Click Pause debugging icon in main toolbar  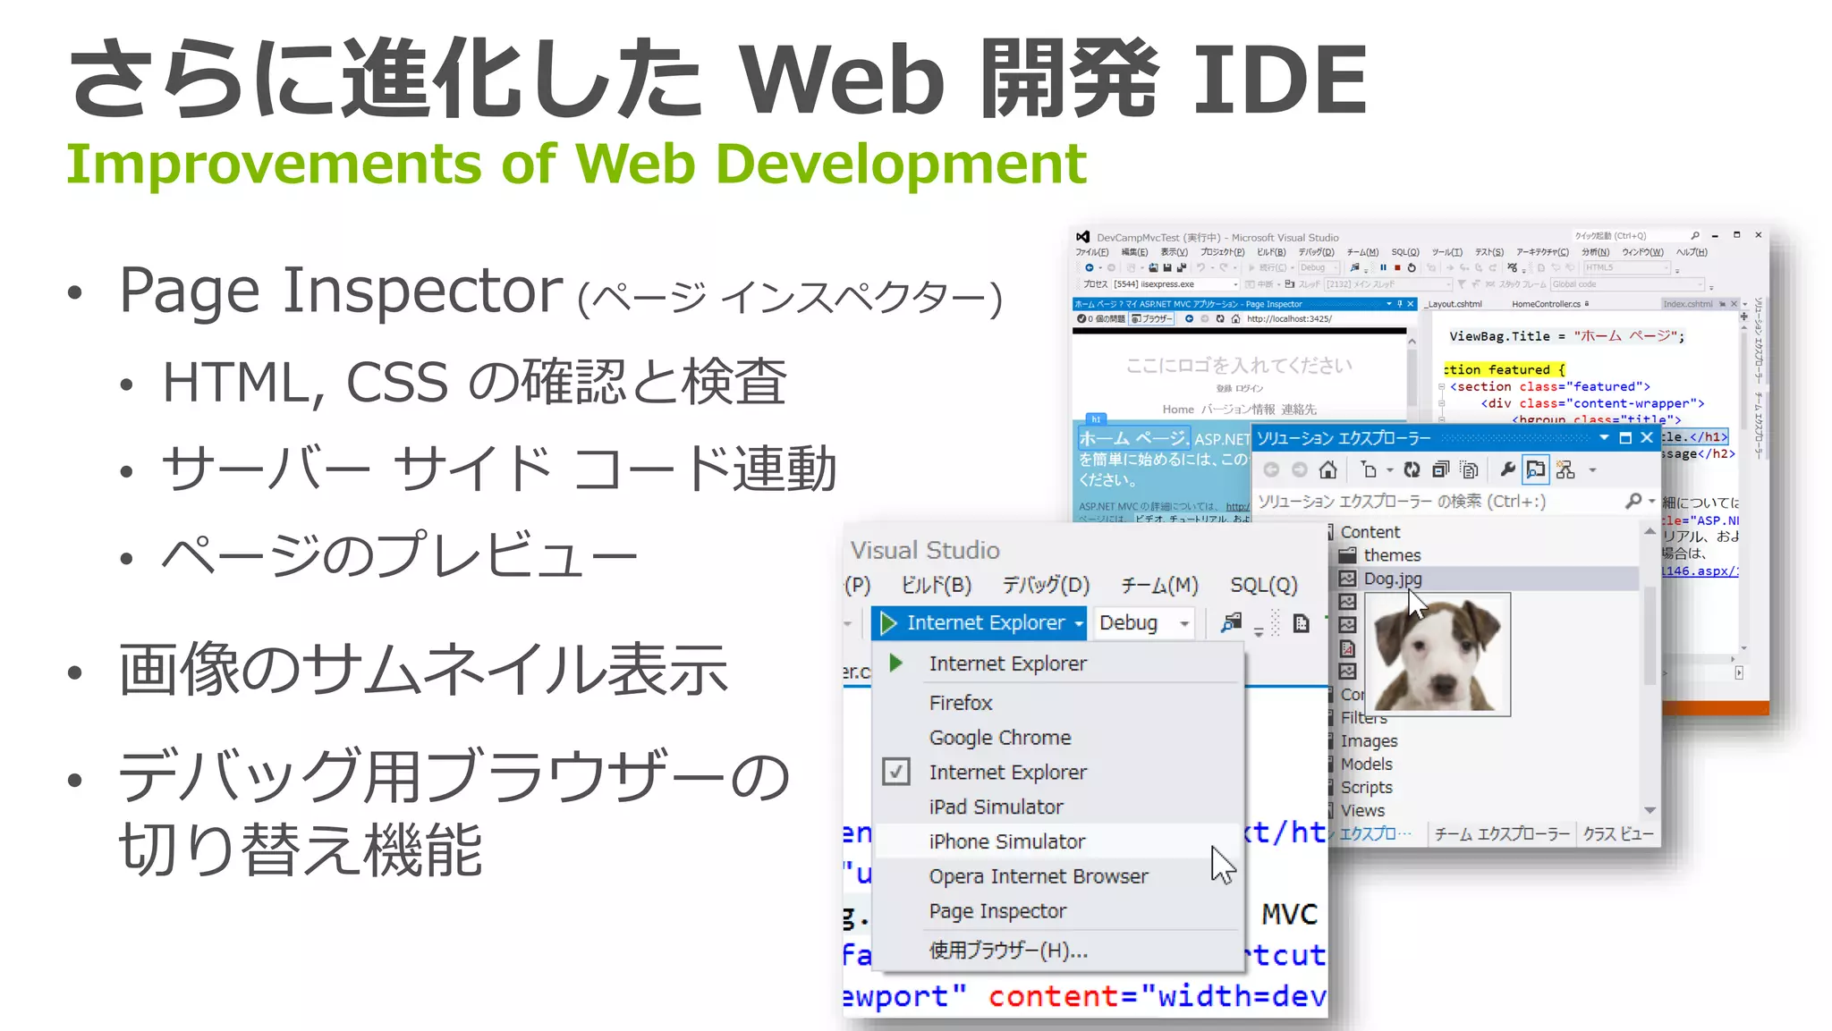tap(1383, 267)
